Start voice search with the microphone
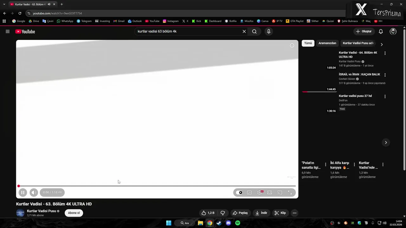 click(x=269, y=31)
